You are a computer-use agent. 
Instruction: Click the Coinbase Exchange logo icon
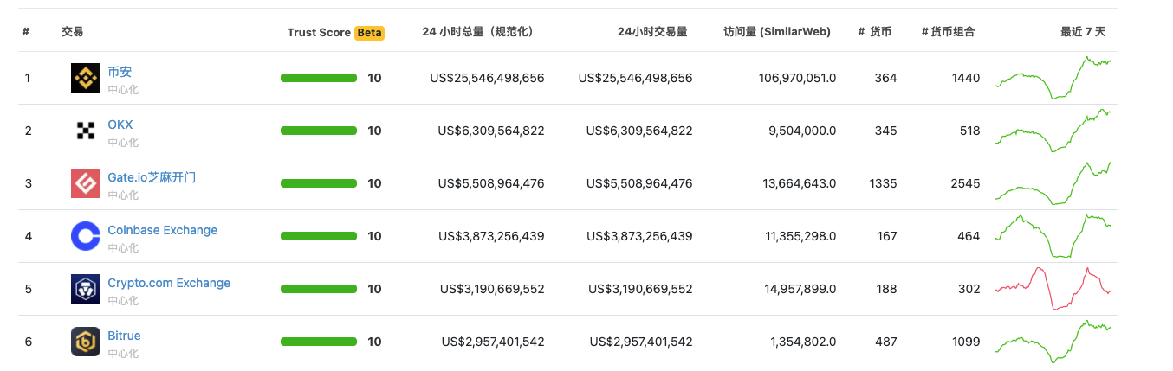coord(86,236)
